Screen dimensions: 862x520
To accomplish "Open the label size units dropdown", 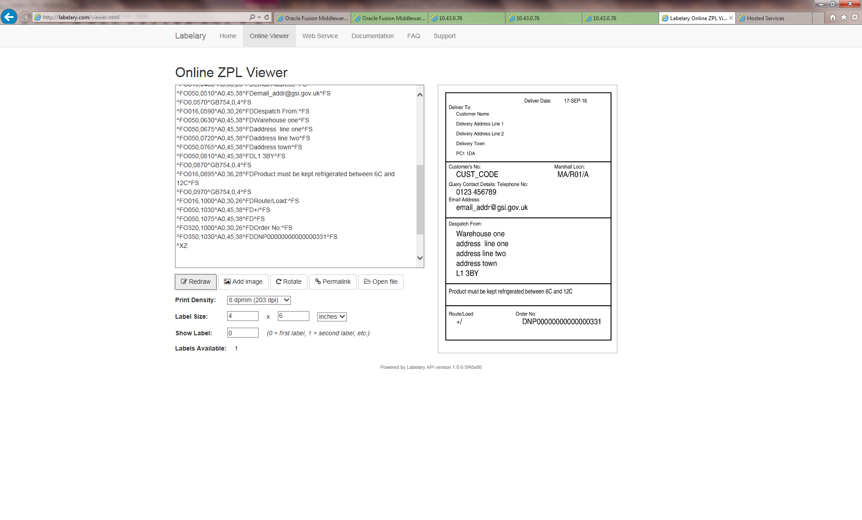I will point(332,316).
